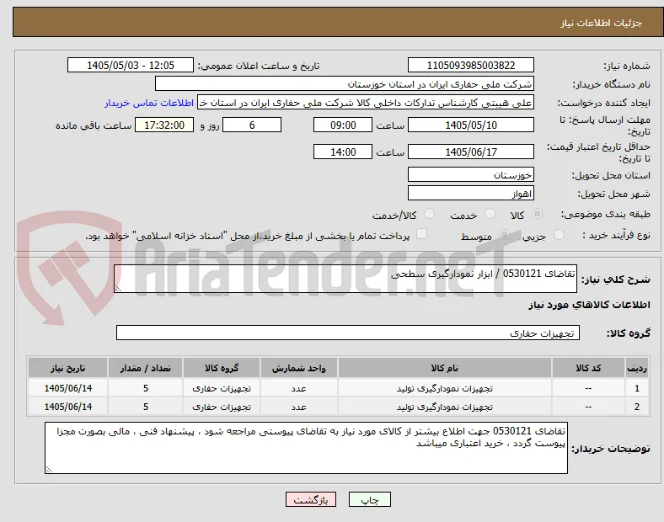Click the چاپ print button

click(370, 499)
